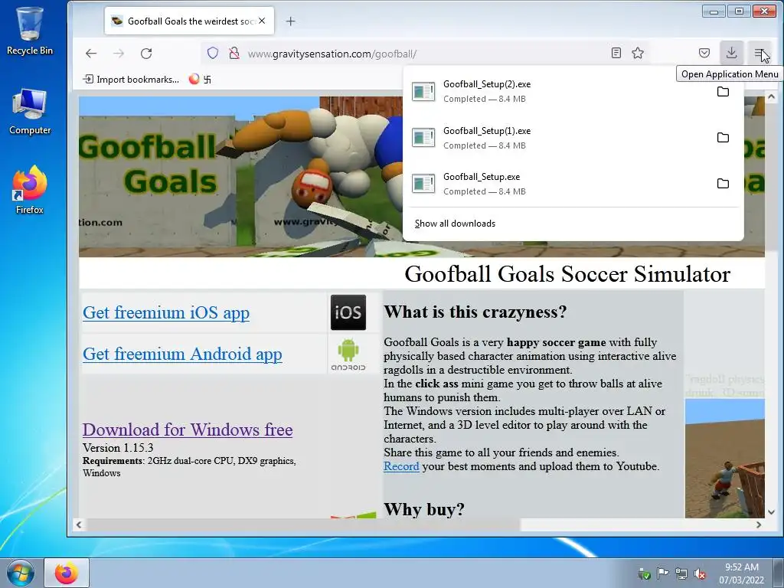The height and width of the screenshot is (588, 784).
Task: Reload the current page
Action: point(146,54)
